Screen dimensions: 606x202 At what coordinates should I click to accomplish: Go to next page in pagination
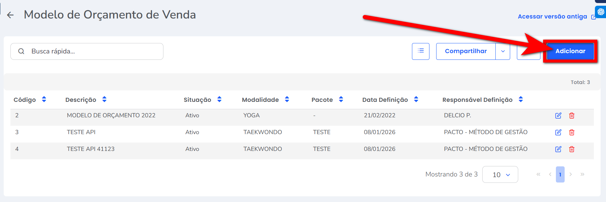click(571, 174)
